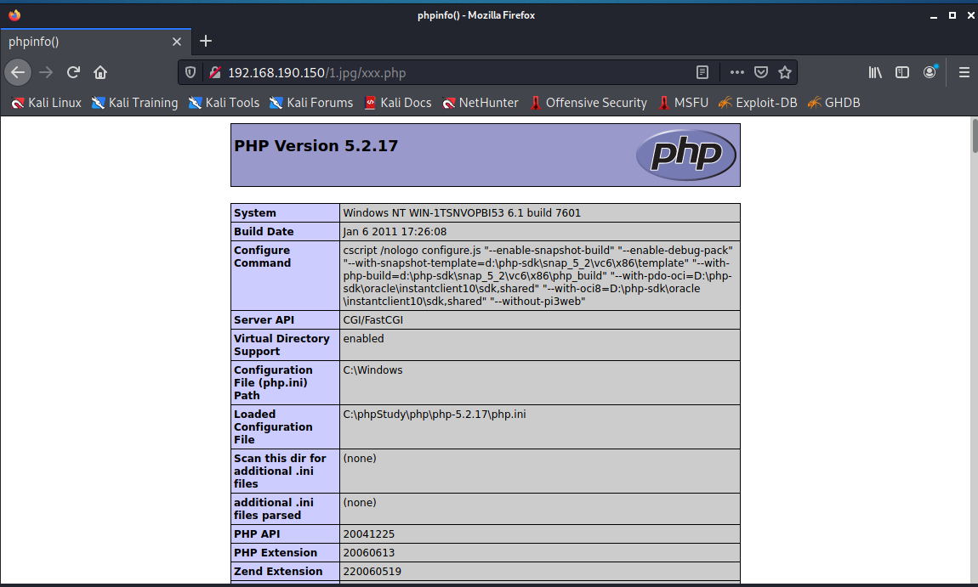The width and height of the screenshot is (978, 587).
Task: Reload the current page
Action: click(73, 72)
